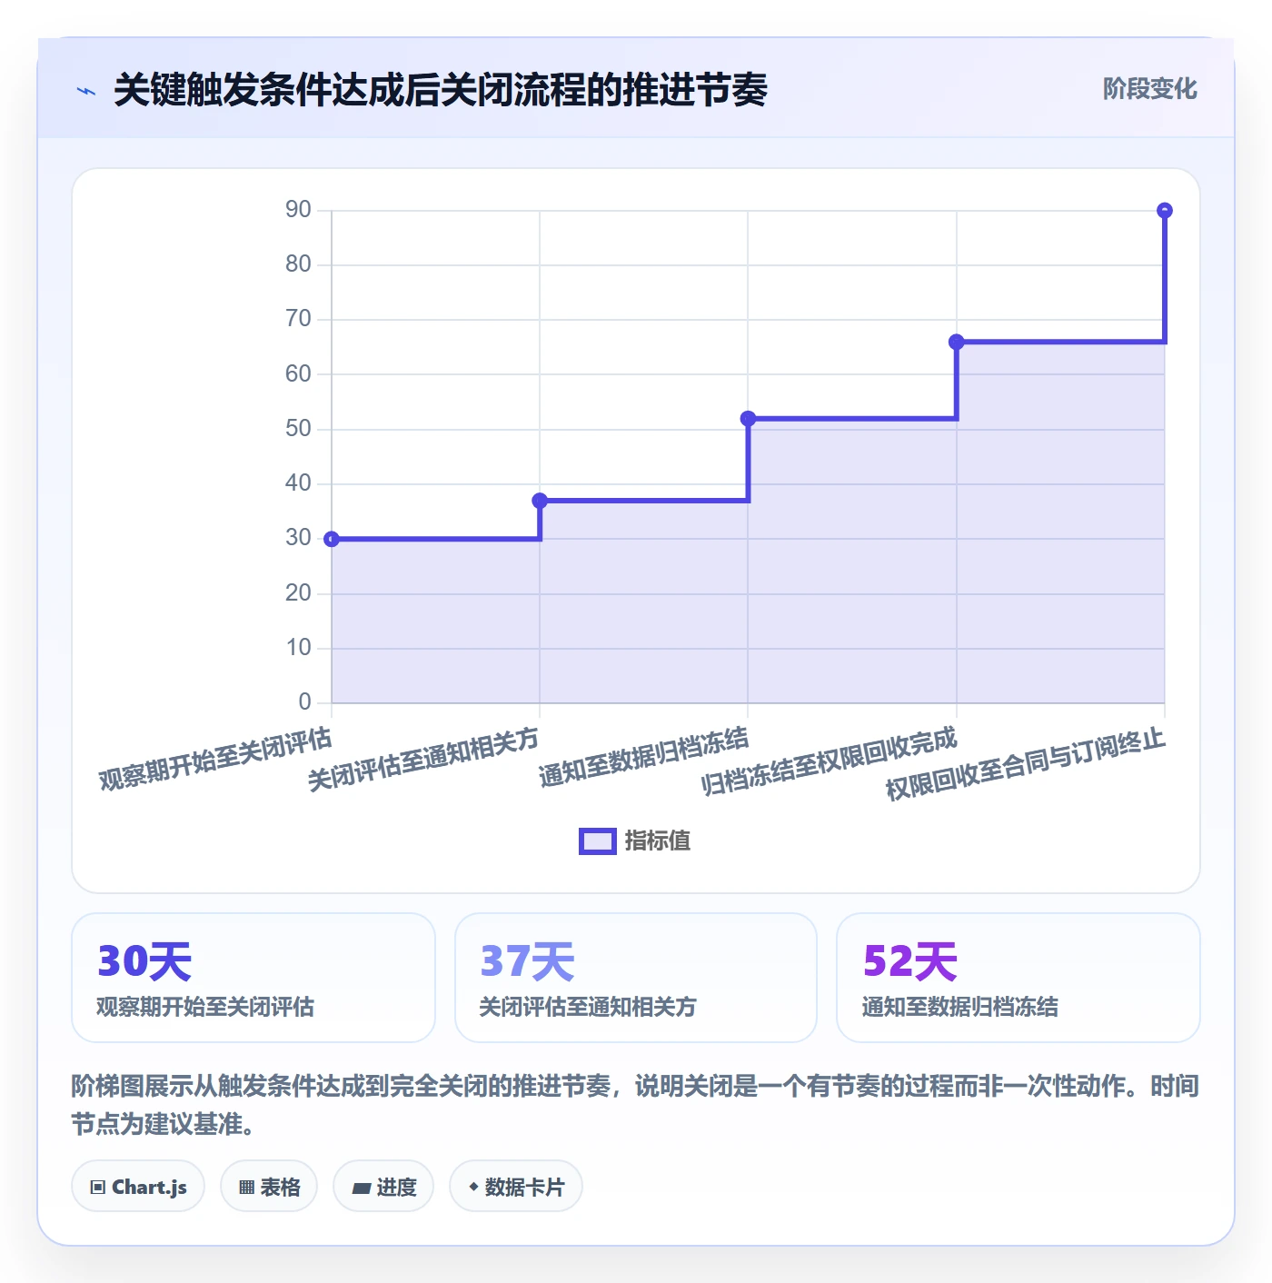Screen dimensions: 1272x1283
Task: Click the y-axis value 50
Action: tap(298, 429)
